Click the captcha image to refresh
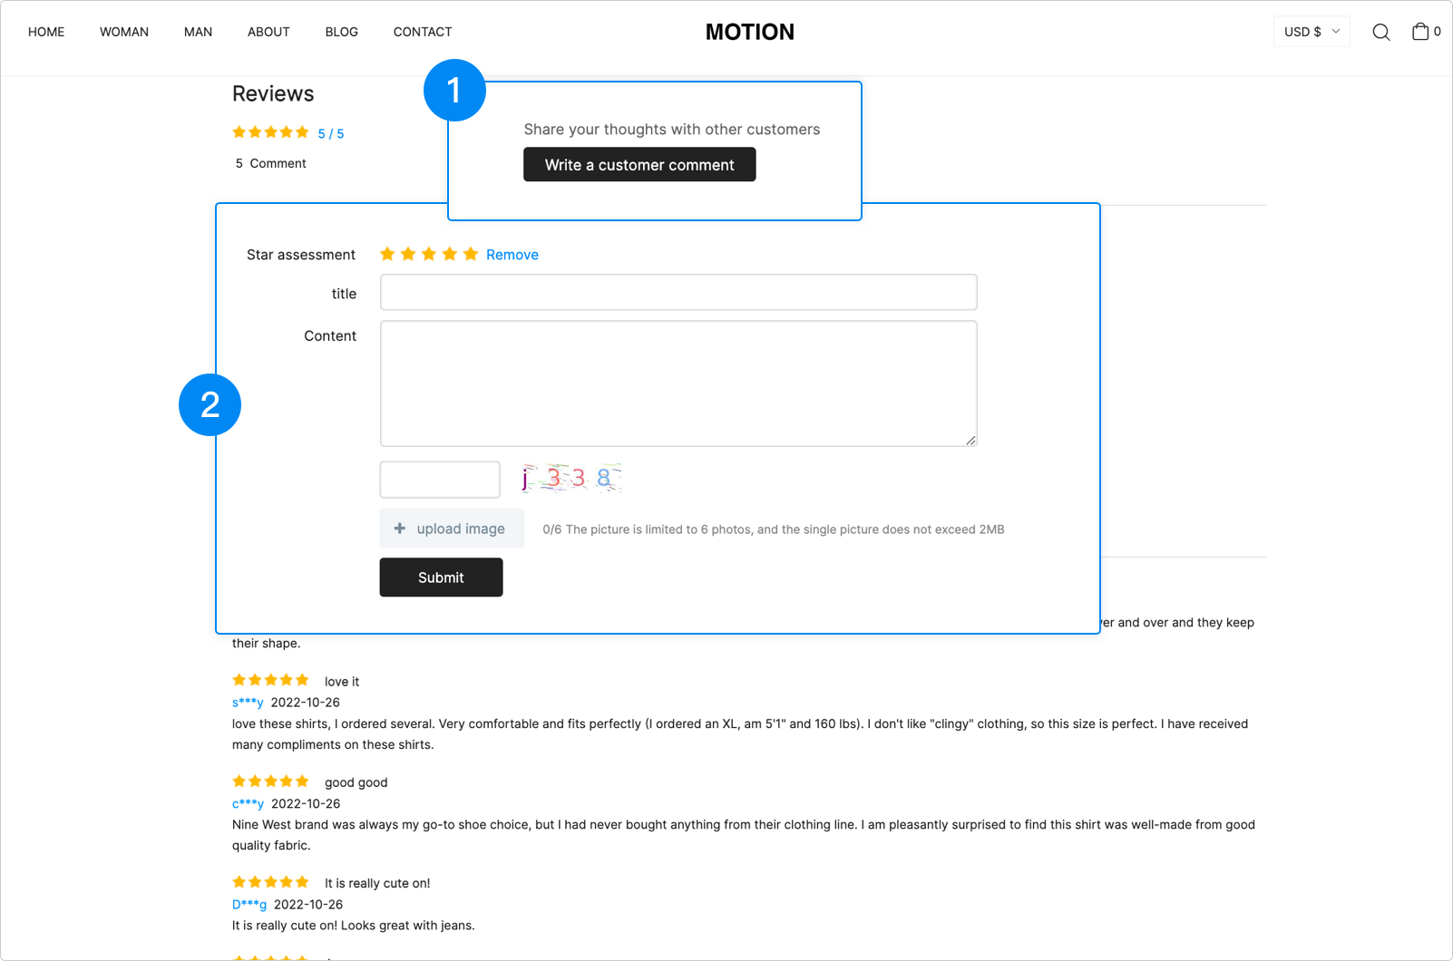Viewport: 1453px width, 961px height. pyautogui.click(x=570, y=478)
